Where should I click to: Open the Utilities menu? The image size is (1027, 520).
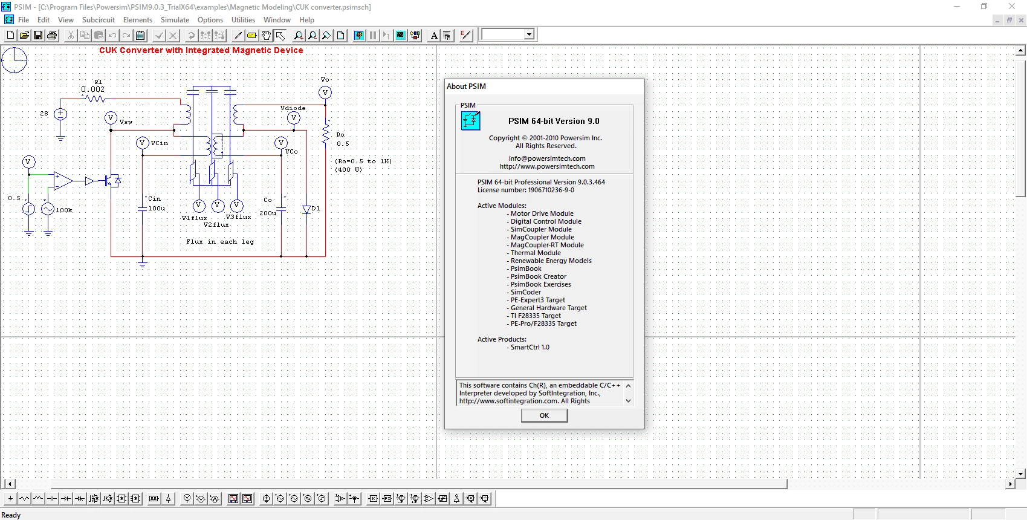243,20
